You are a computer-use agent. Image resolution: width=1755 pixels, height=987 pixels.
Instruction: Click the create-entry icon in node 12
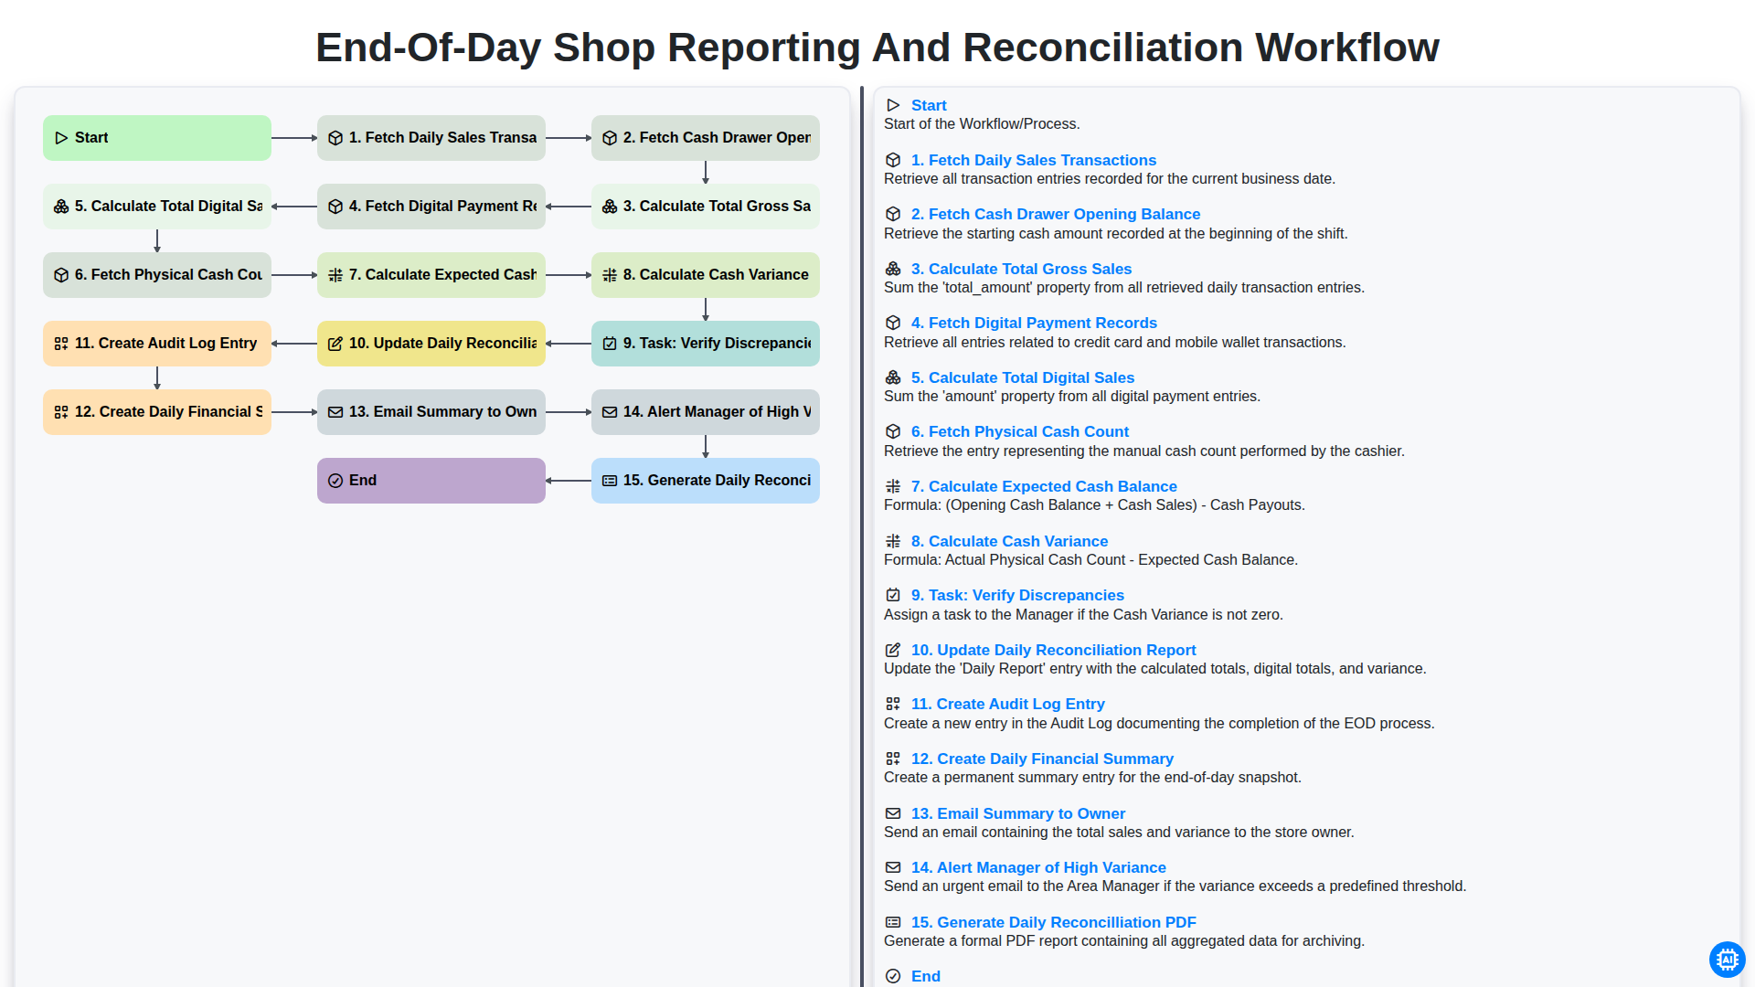pos(61,412)
